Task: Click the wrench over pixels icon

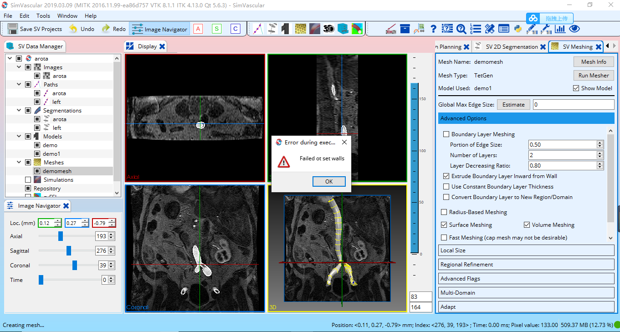Action: (546, 29)
